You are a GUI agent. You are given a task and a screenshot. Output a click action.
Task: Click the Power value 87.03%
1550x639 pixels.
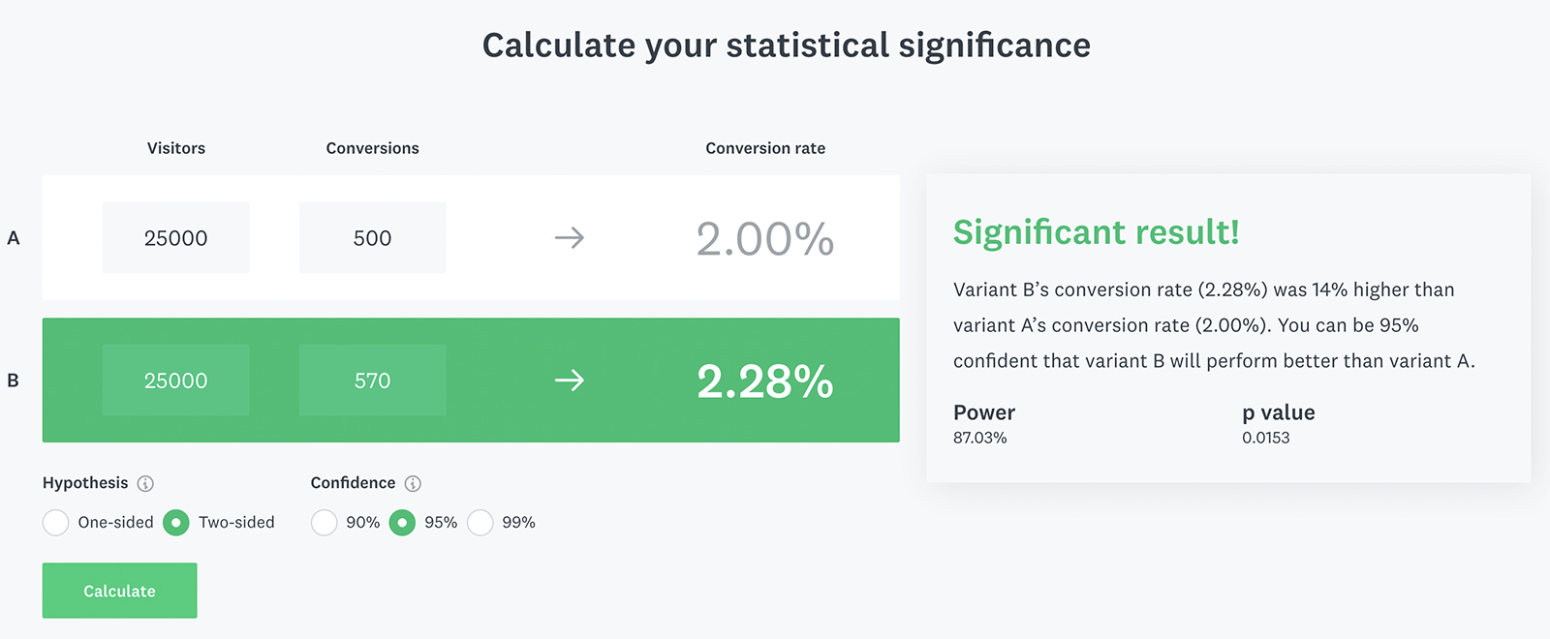point(980,438)
